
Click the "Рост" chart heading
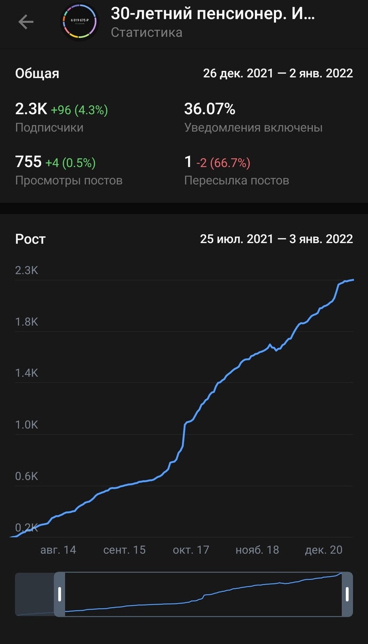[x=30, y=239]
